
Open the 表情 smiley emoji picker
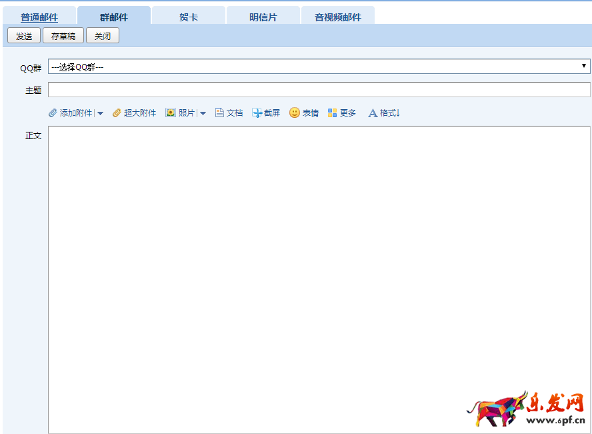pyautogui.click(x=295, y=113)
